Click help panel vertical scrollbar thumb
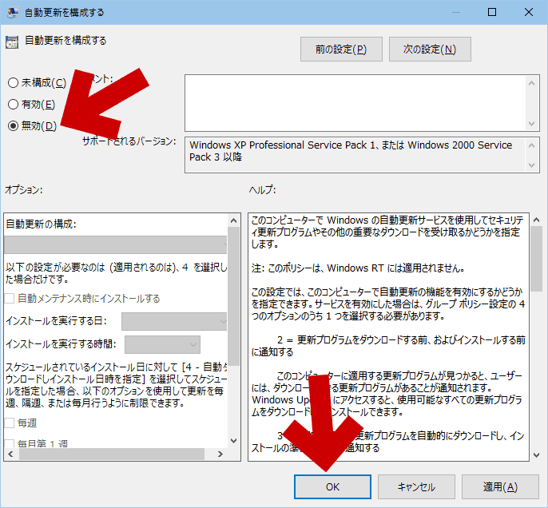This screenshot has width=548, height=508. 537,259
